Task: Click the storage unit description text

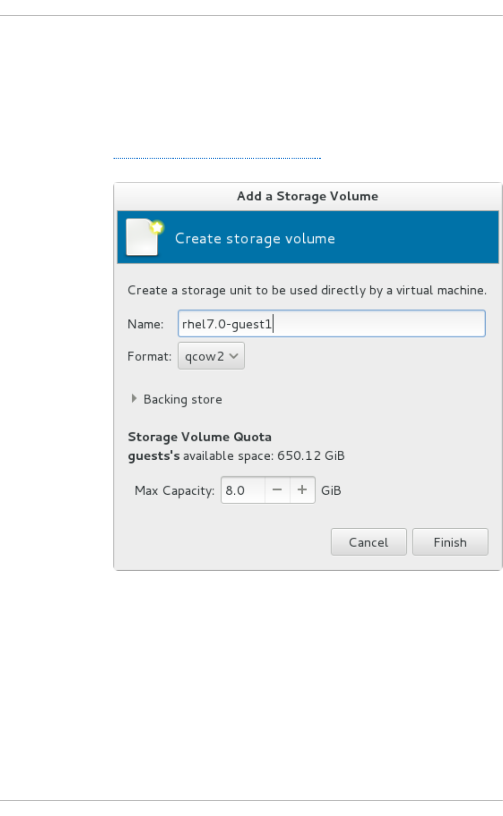Action: (307, 290)
